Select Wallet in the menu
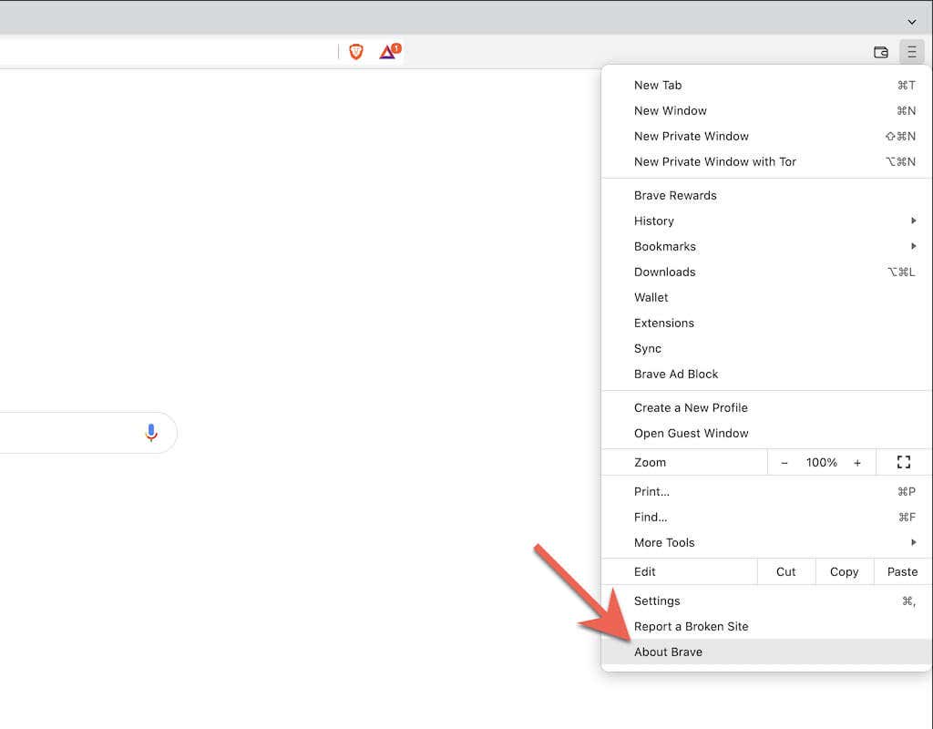The height and width of the screenshot is (729, 933). pos(766,298)
